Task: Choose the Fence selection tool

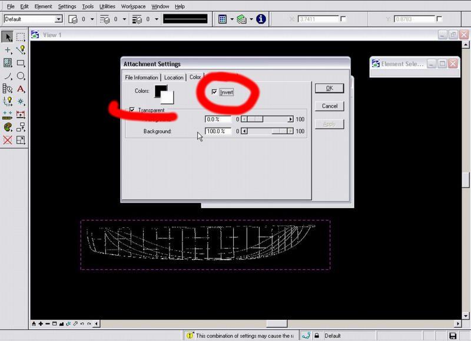Action: (21, 37)
